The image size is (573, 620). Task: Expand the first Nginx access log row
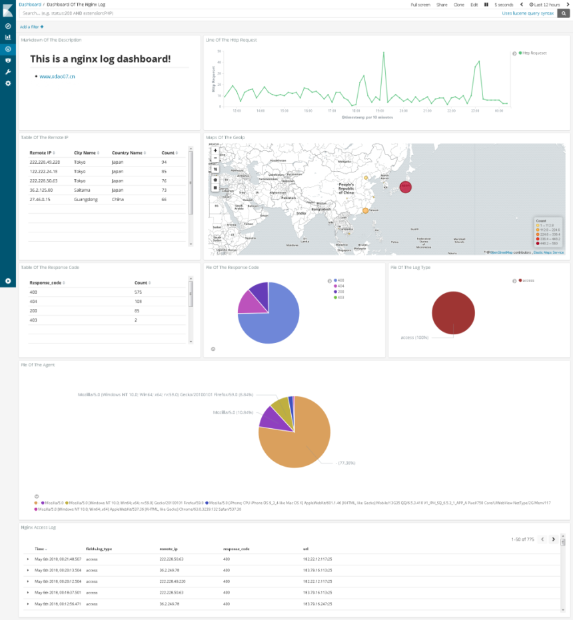[28, 559]
